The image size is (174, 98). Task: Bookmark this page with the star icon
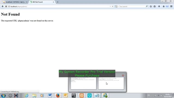(151, 7)
